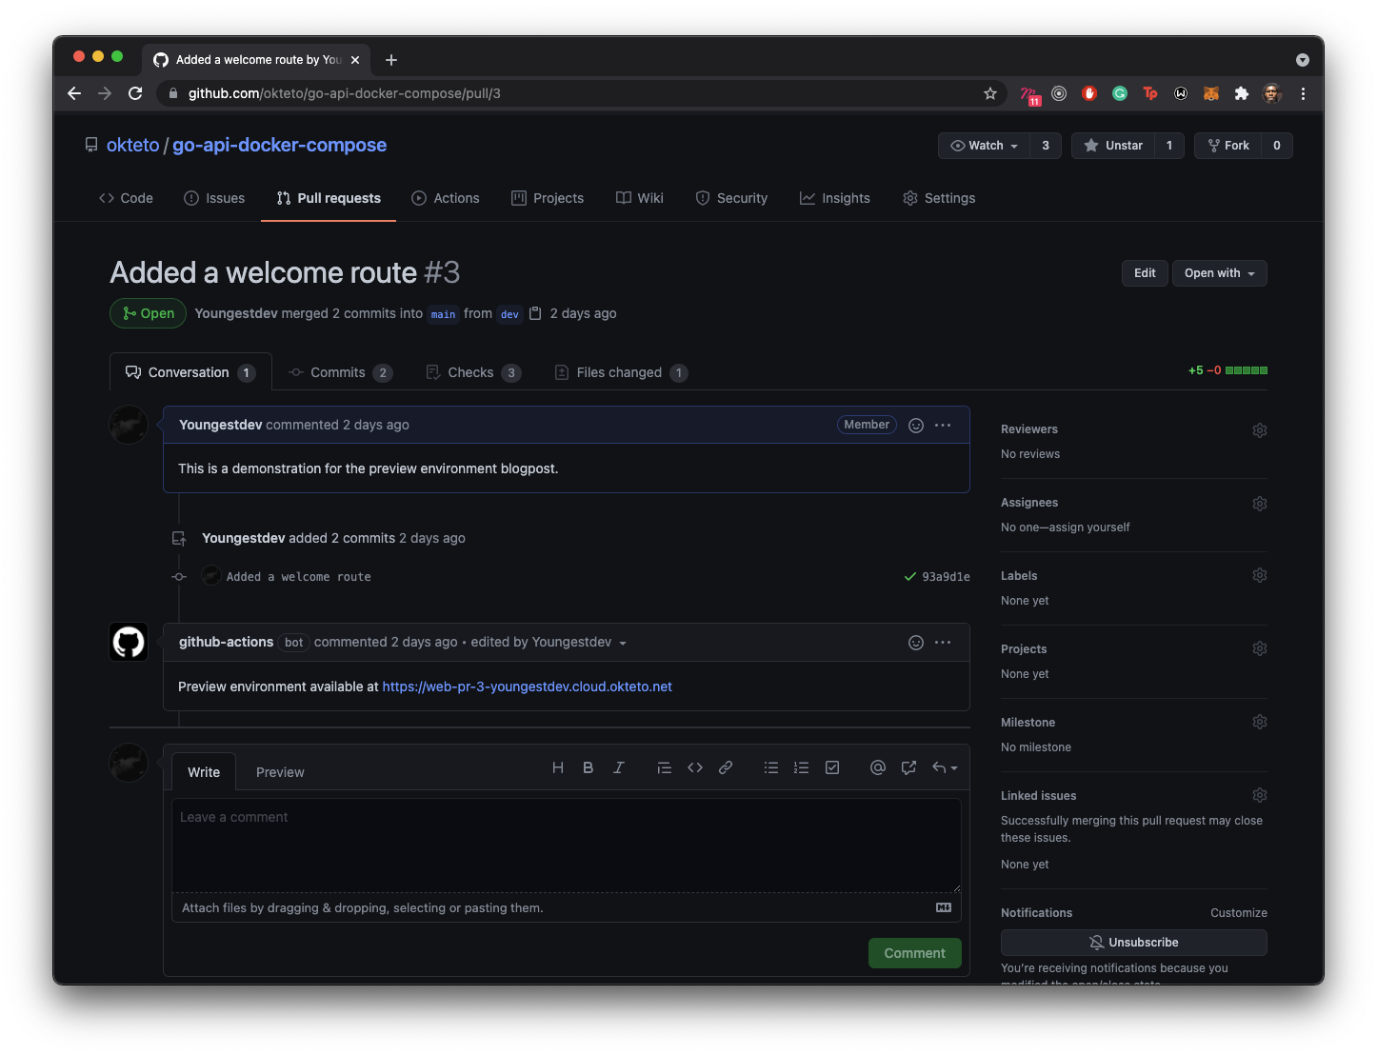Open the 'Open with' dropdown menu

pyautogui.click(x=1219, y=273)
